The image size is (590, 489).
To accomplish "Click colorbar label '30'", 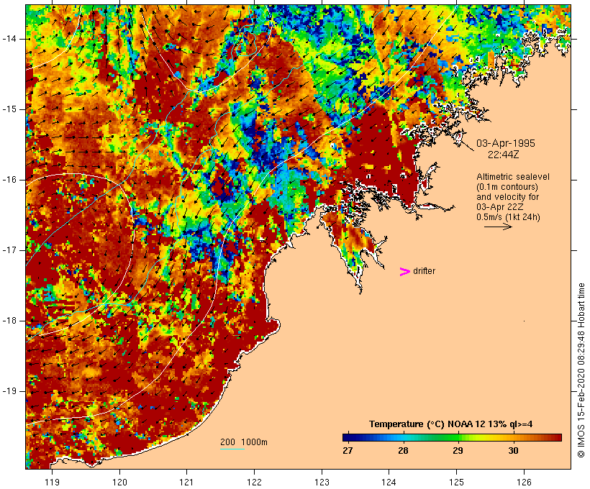I will click(513, 450).
